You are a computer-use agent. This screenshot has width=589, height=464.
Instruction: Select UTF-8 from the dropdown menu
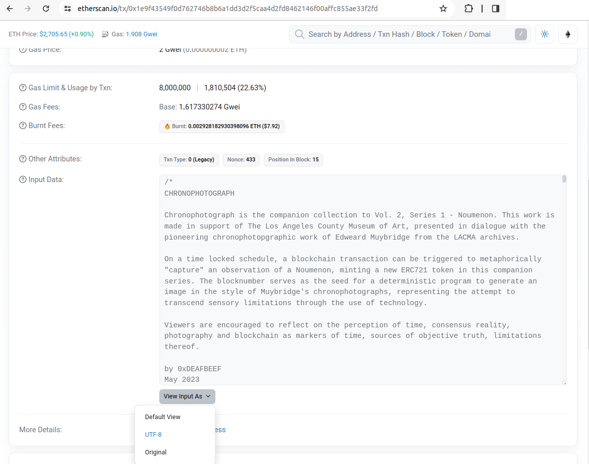click(x=174, y=435)
